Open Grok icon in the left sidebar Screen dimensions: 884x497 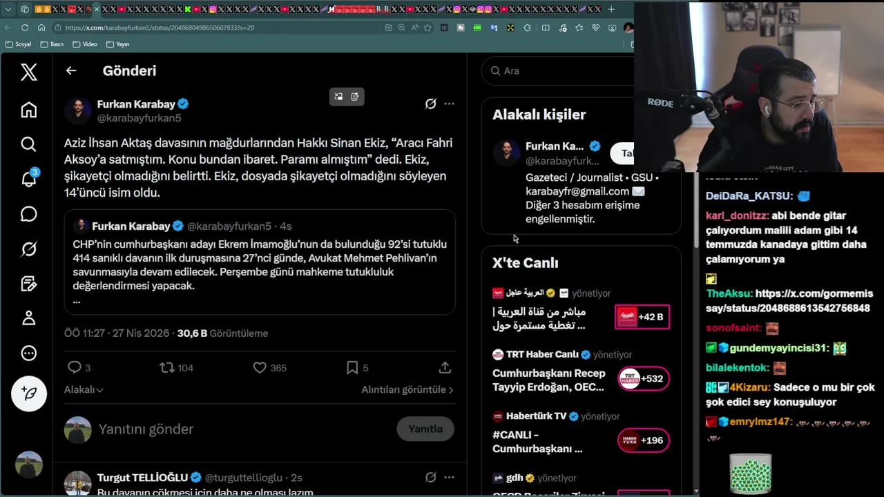pyautogui.click(x=28, y=248)
